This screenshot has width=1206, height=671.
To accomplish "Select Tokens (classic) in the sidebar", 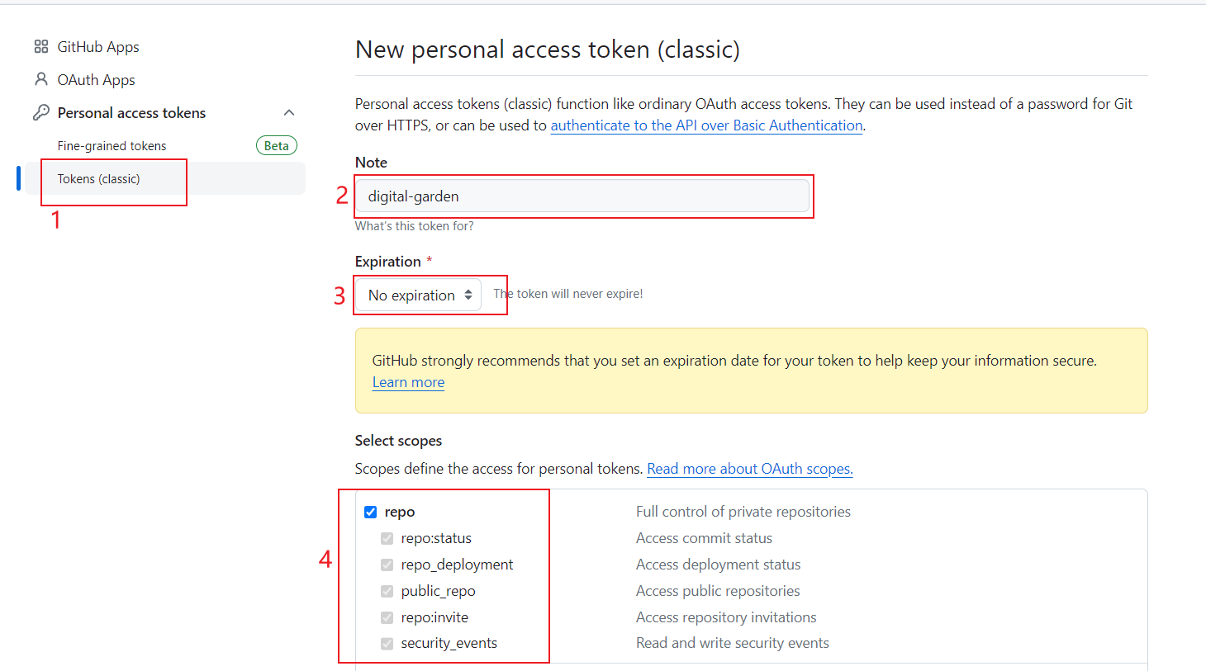I will (x=98, y=178).
